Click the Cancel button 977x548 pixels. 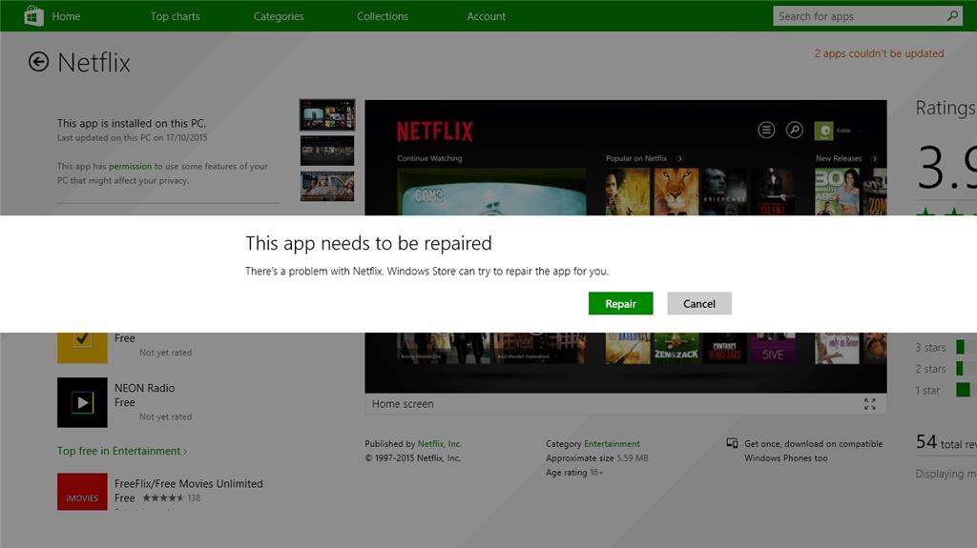click(699, 303)
